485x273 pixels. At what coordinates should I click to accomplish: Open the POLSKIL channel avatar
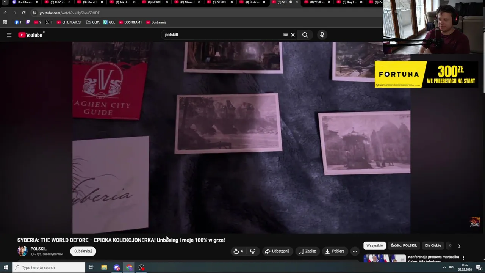[x=22, y=251]
